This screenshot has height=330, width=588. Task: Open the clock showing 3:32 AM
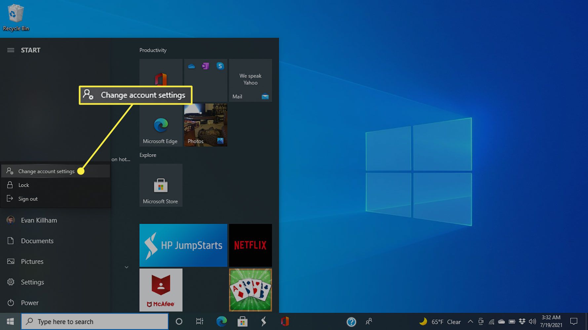551,321
